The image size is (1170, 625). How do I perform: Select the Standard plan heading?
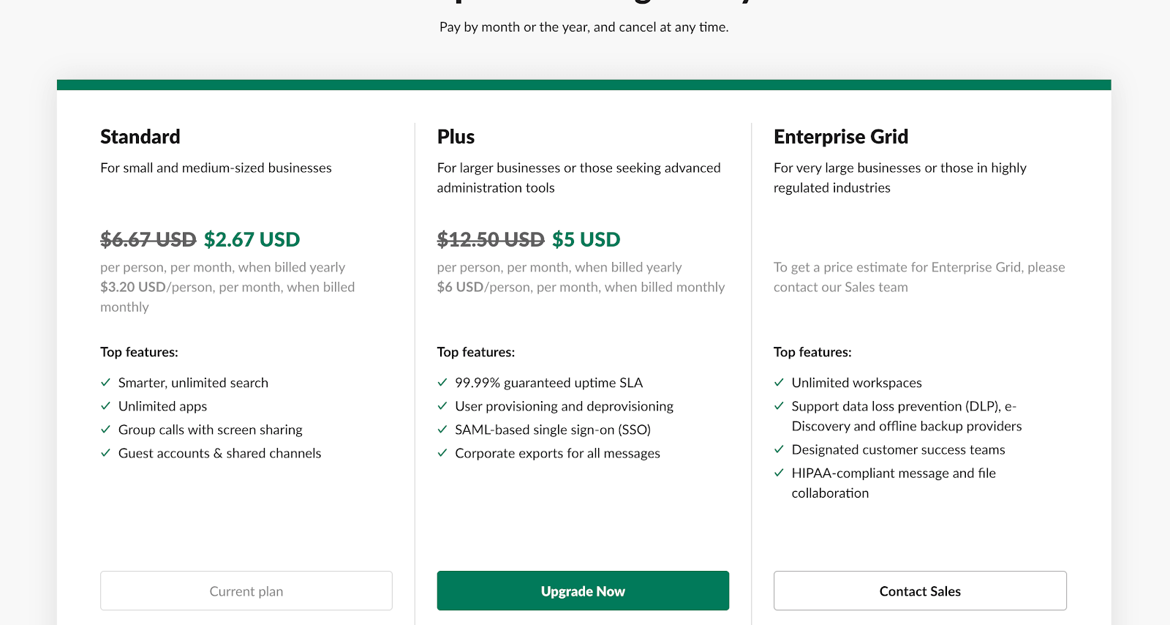[x=140, y=137]
